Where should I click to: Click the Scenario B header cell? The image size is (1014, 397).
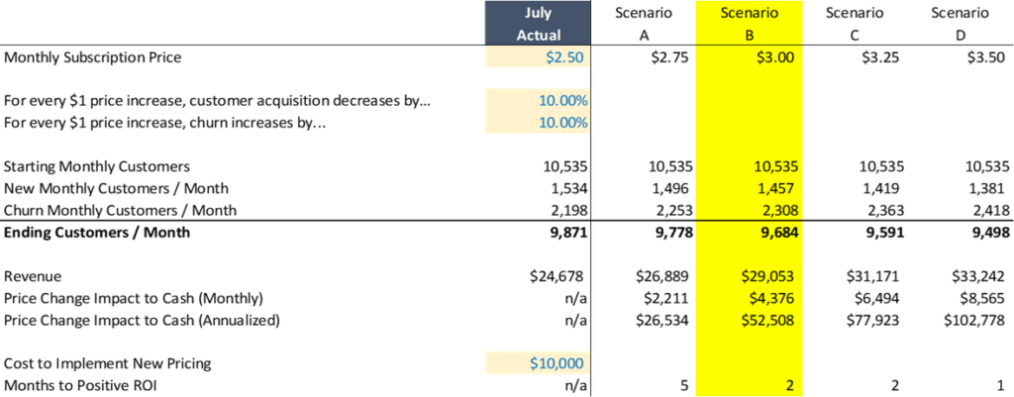pos(750,24)
